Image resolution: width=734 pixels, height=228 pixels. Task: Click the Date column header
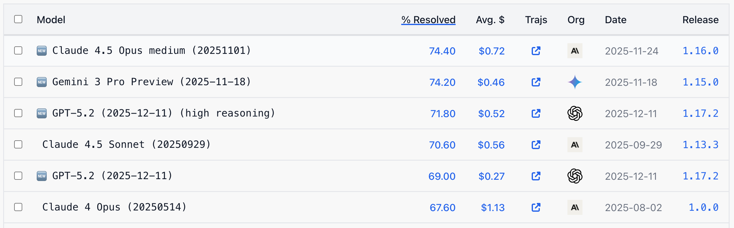[615, 19]
